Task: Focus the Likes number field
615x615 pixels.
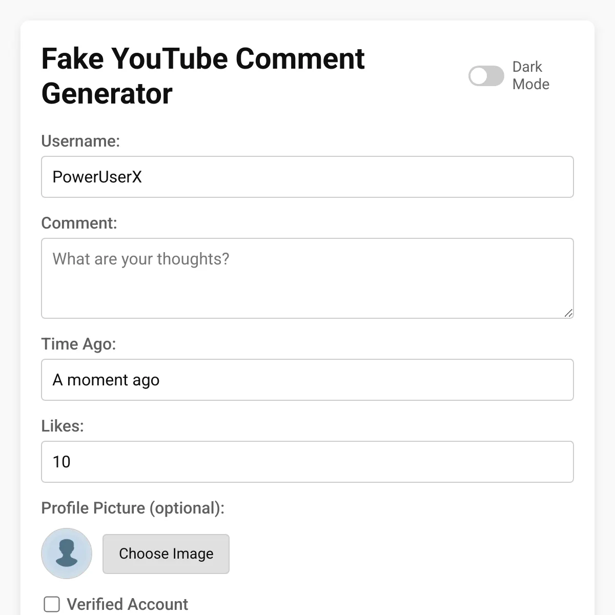Action: pyautogui.click(x=307, y=462)
